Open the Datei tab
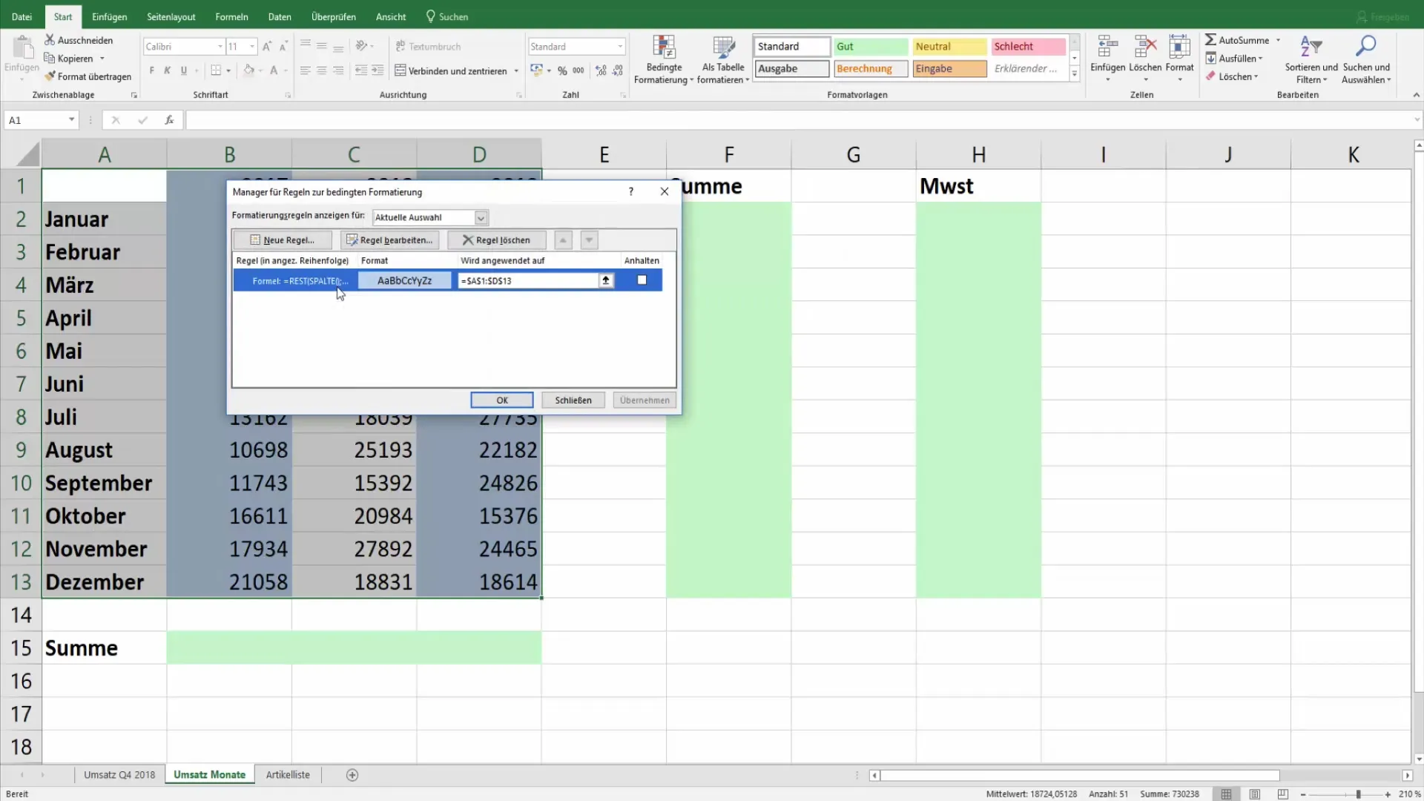Viewport: 1424px width, 801px height. click(22, 16)
